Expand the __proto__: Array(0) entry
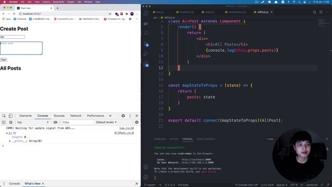 click(x=10, y=141)
